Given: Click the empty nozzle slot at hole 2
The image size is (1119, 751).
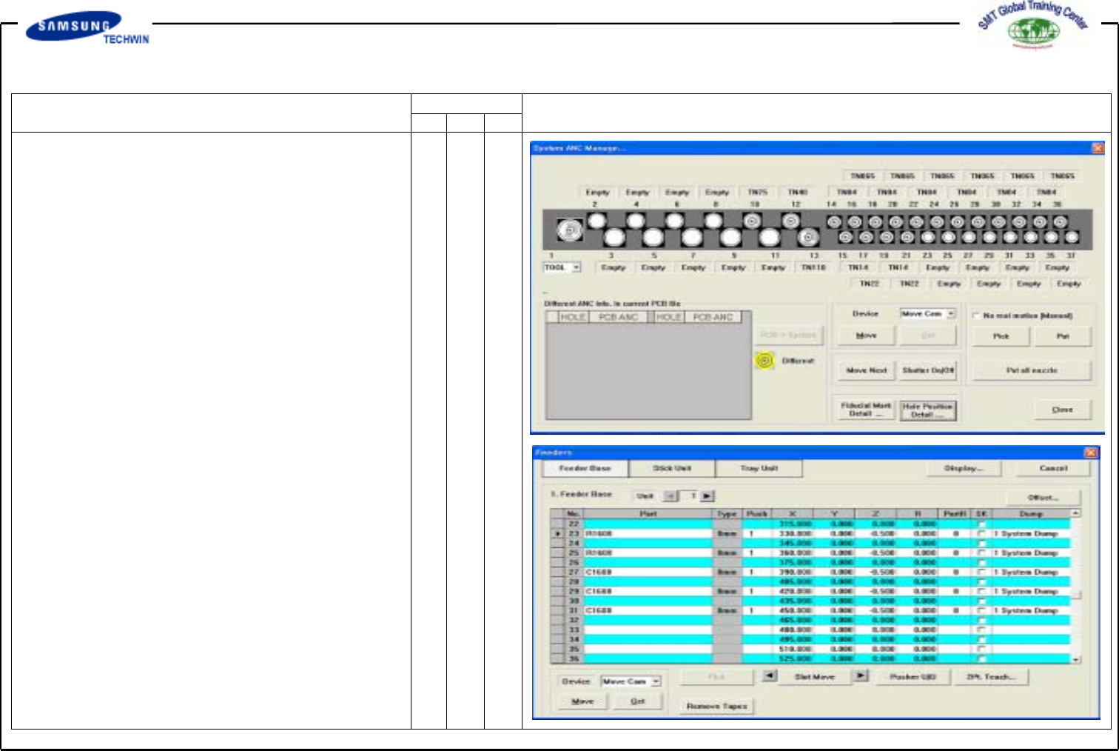Looking at the screenshot, I should (597, 221).
